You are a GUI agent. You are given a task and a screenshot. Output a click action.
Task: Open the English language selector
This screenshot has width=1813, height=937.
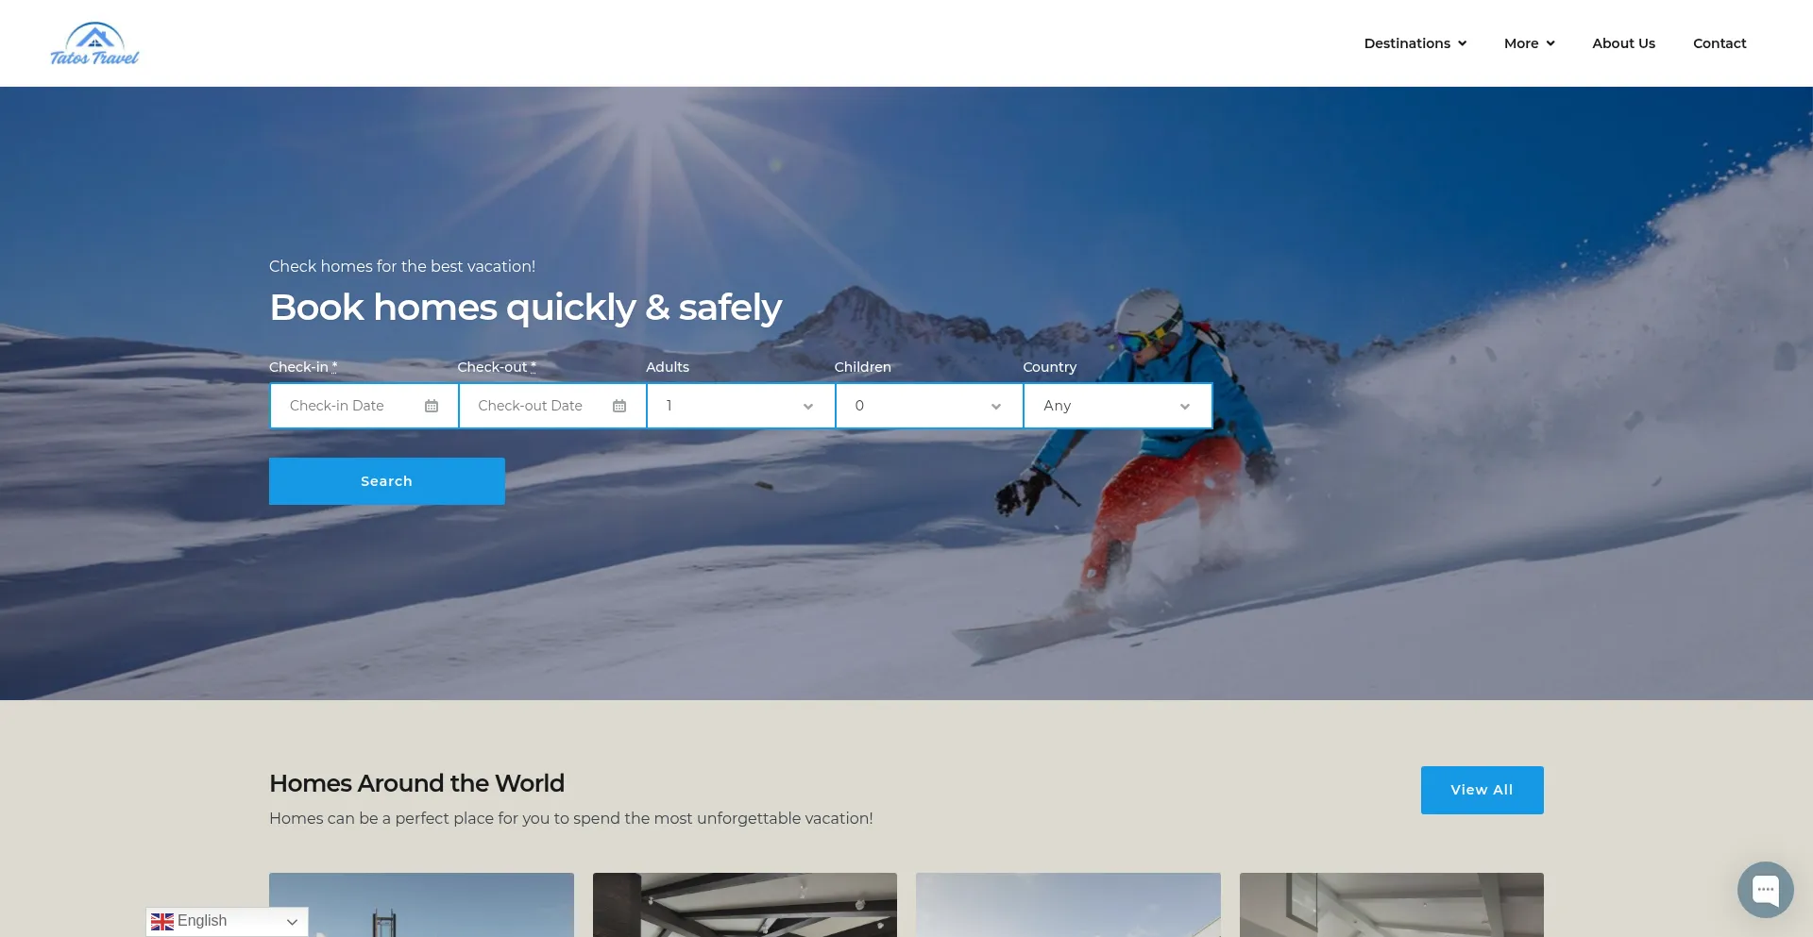coord(228,922)
